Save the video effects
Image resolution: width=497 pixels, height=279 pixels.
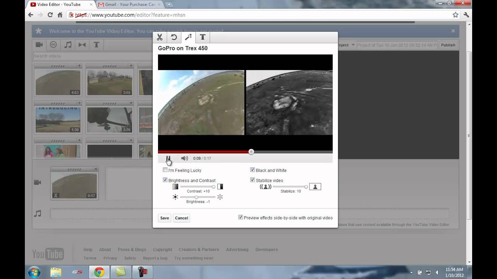click(x=165, y=218)
